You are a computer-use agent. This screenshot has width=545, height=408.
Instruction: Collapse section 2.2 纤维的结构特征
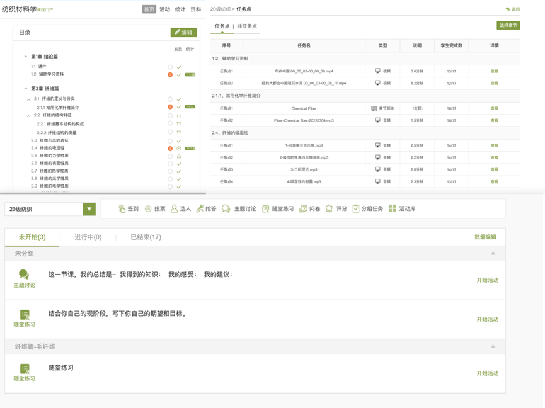pos(29,116)
